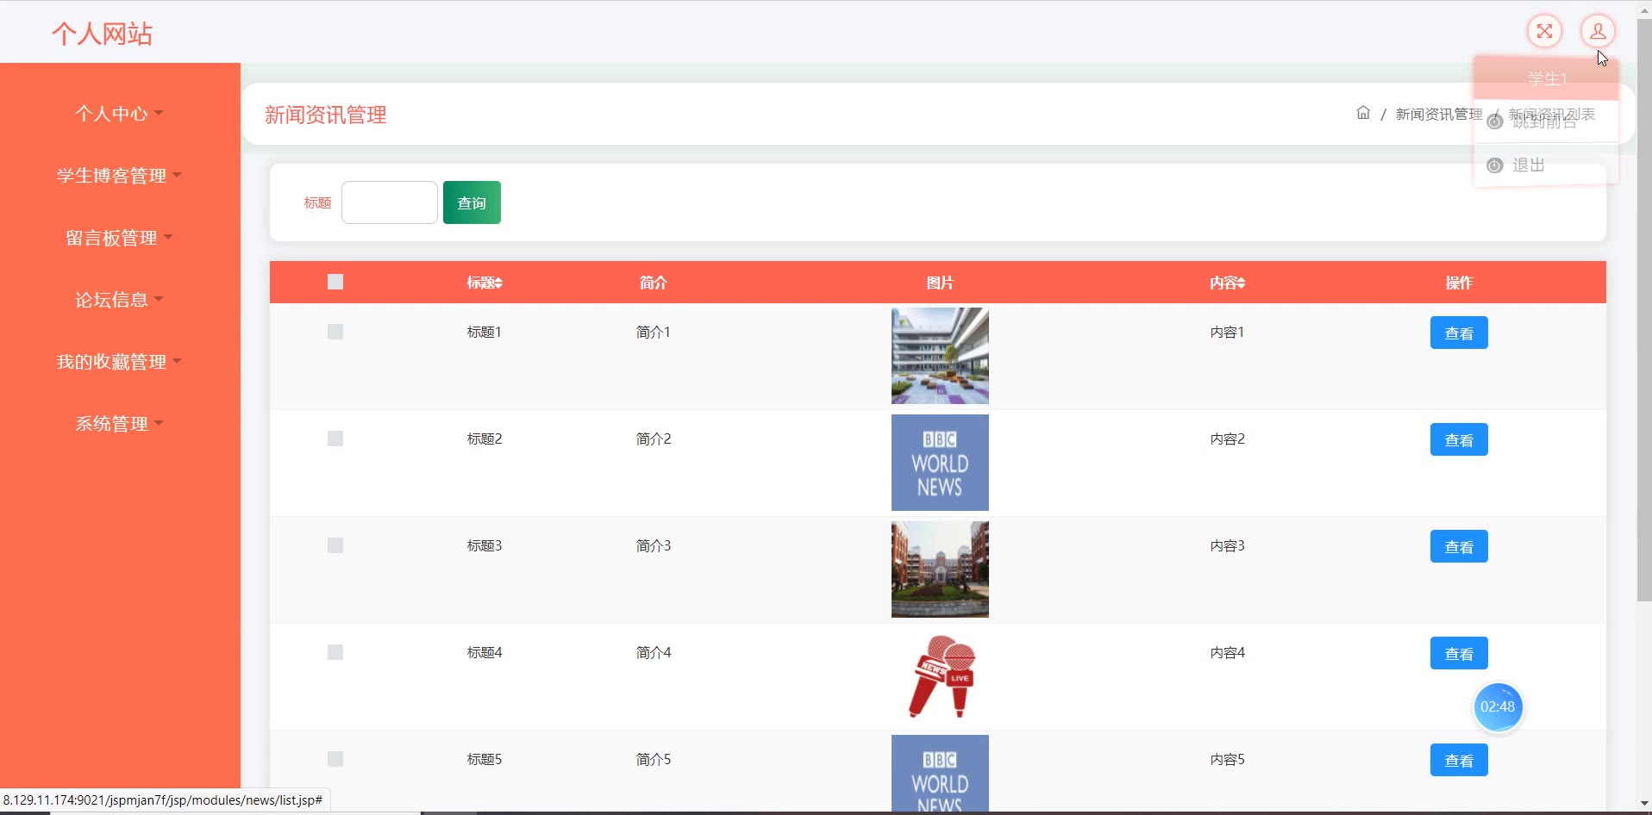Click 查看 button for 标题3

click(1459, 546)
